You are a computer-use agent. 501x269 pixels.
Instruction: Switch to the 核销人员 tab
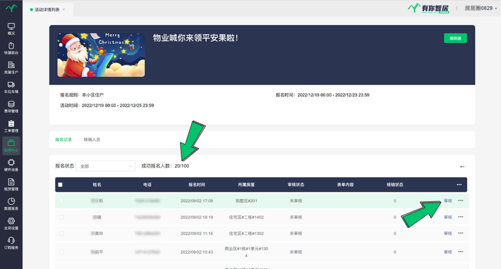(x=91, y=139)
